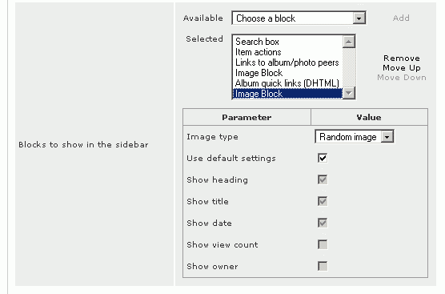Toggle the Show title checkbox
This screenshot has width=445, height=294.
(323, 201)
